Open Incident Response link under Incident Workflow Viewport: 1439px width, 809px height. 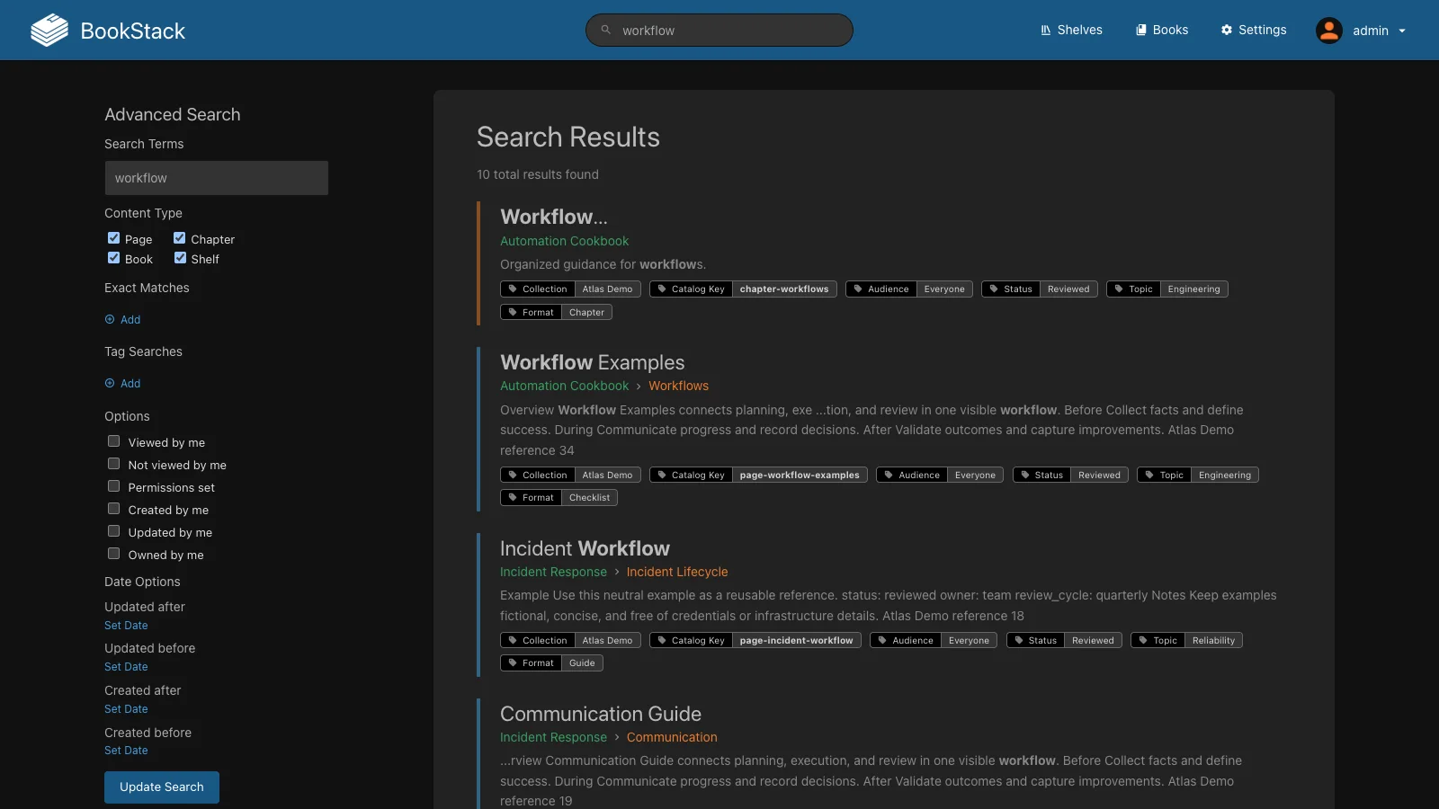coord(553,572)
